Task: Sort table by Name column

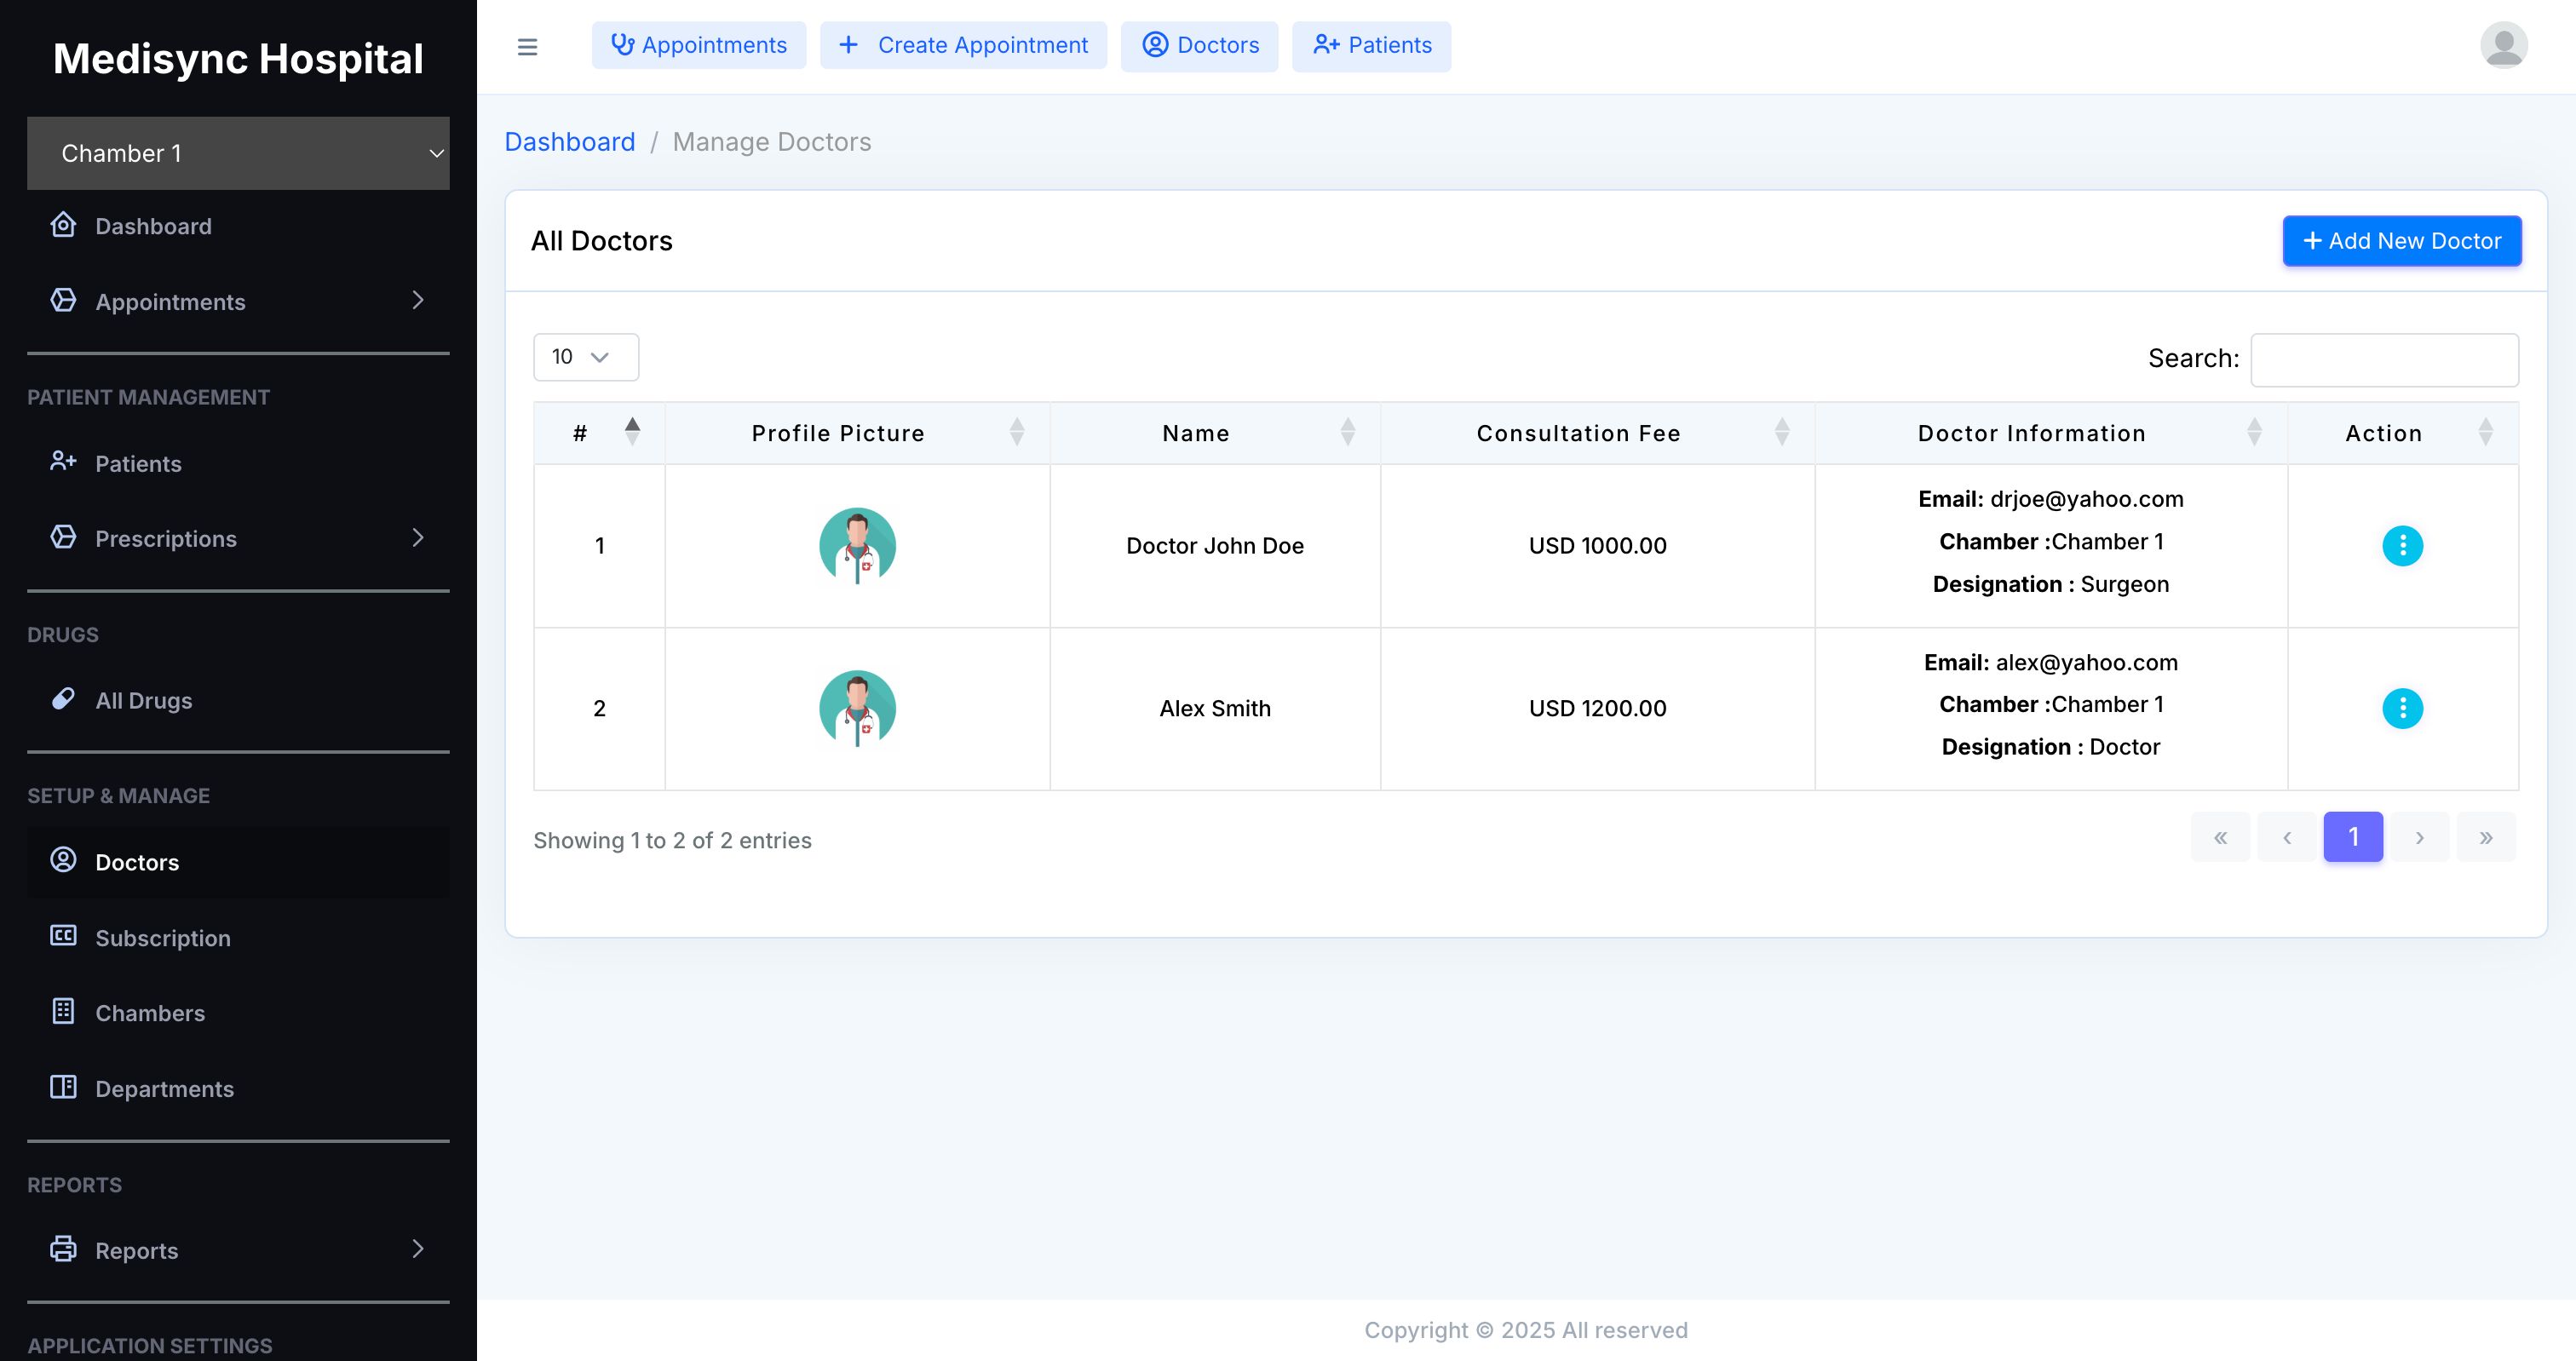Action: pos(1195,433)
